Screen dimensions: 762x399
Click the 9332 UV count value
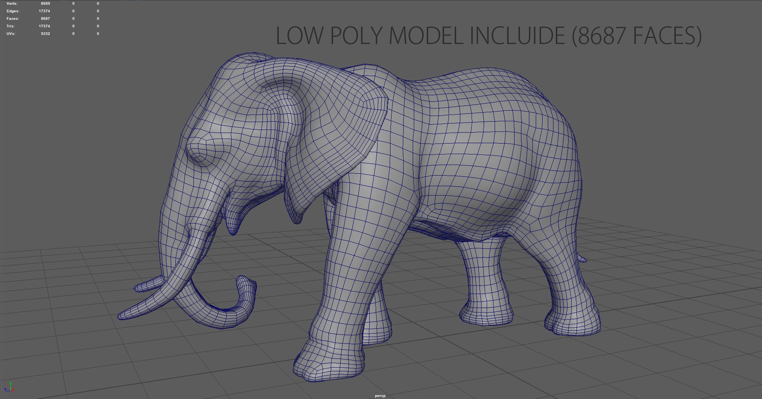coord(45,34)
